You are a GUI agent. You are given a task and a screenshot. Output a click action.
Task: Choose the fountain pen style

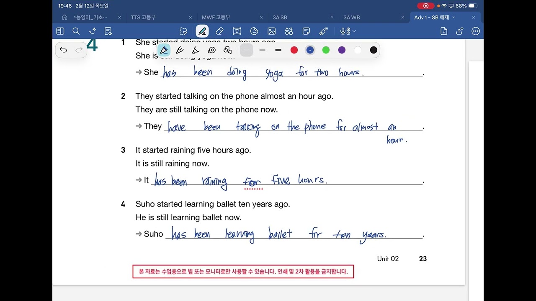tap(164, 50)
